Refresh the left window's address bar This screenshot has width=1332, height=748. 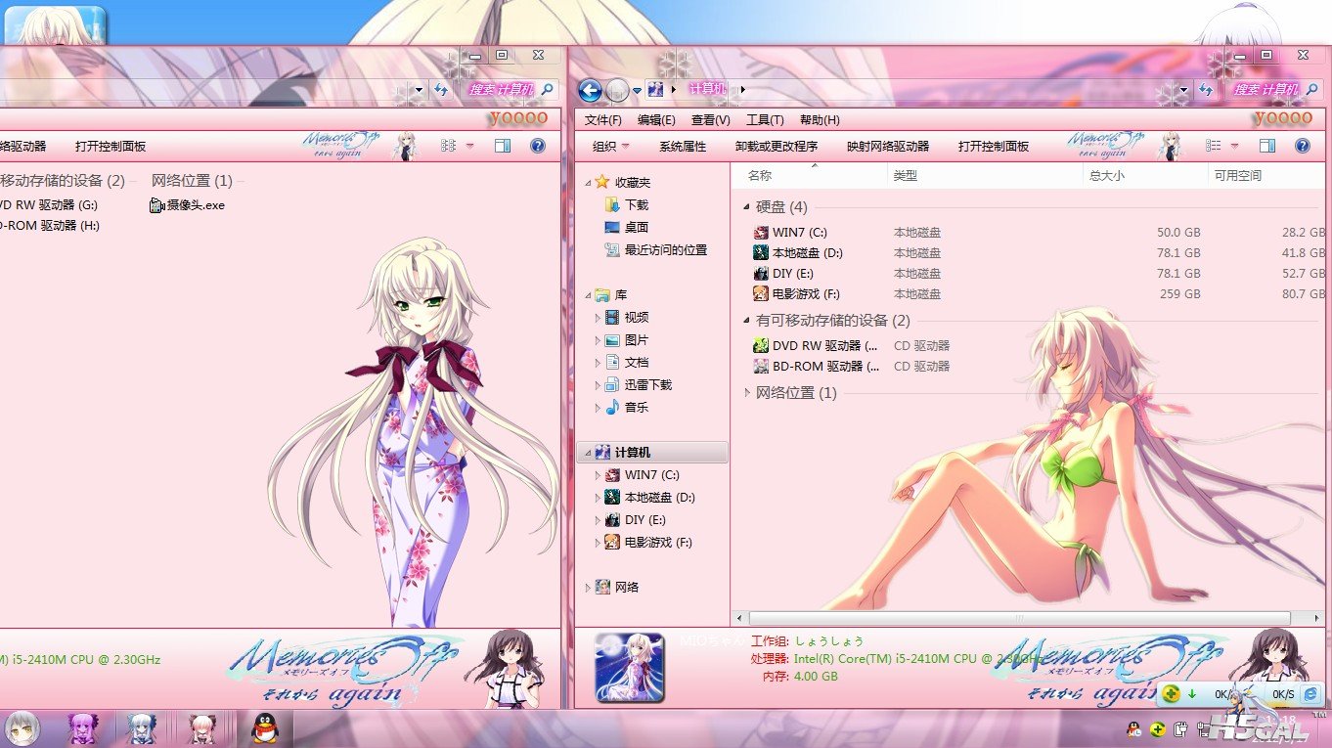pos(441,90)
